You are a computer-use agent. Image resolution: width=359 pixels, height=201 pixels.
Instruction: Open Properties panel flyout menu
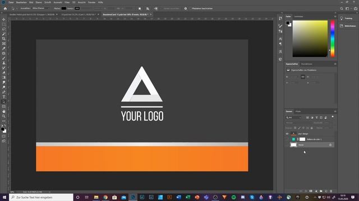[335, 64]
